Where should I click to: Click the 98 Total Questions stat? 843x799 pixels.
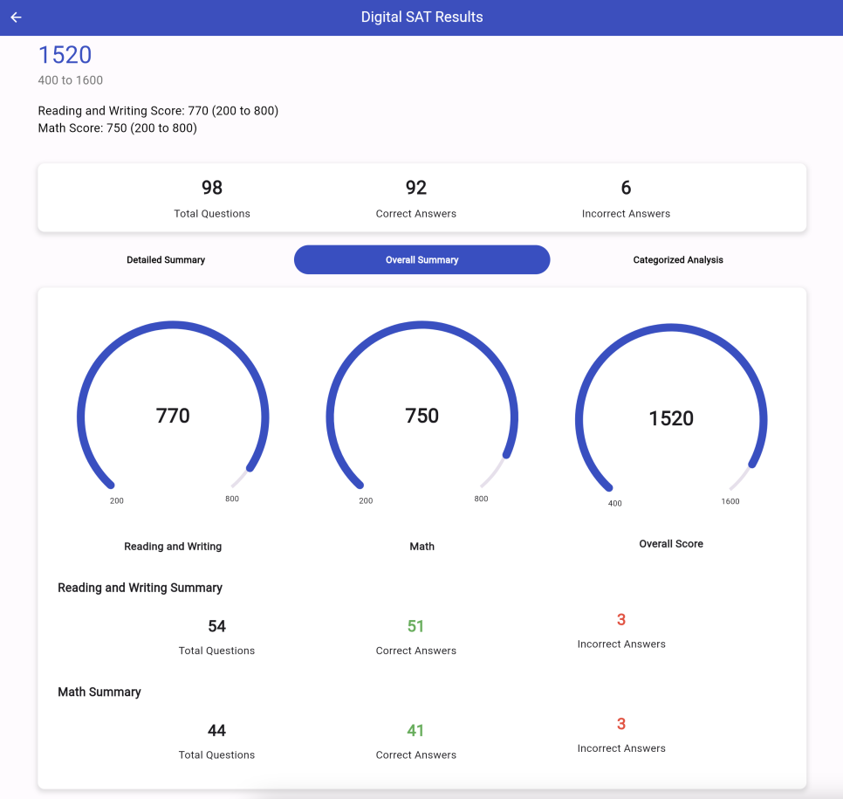[212, 197]
